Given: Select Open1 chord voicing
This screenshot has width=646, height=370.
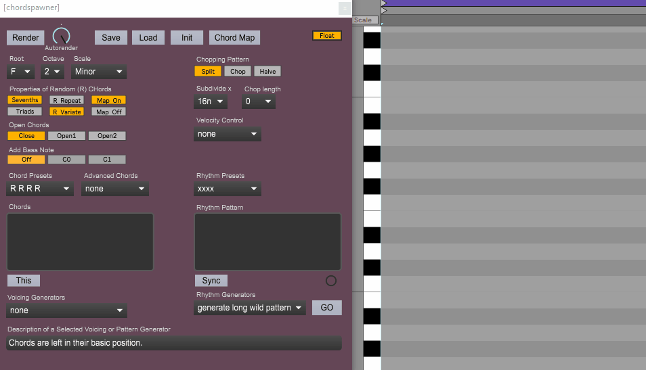Looking at the screenshot, I should 66,136.
